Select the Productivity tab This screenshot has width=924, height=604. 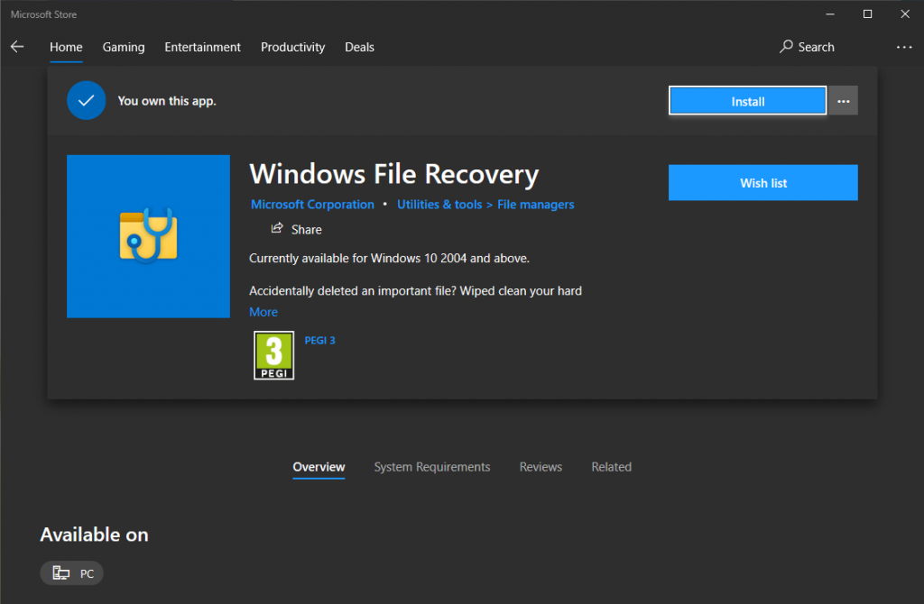292,47
